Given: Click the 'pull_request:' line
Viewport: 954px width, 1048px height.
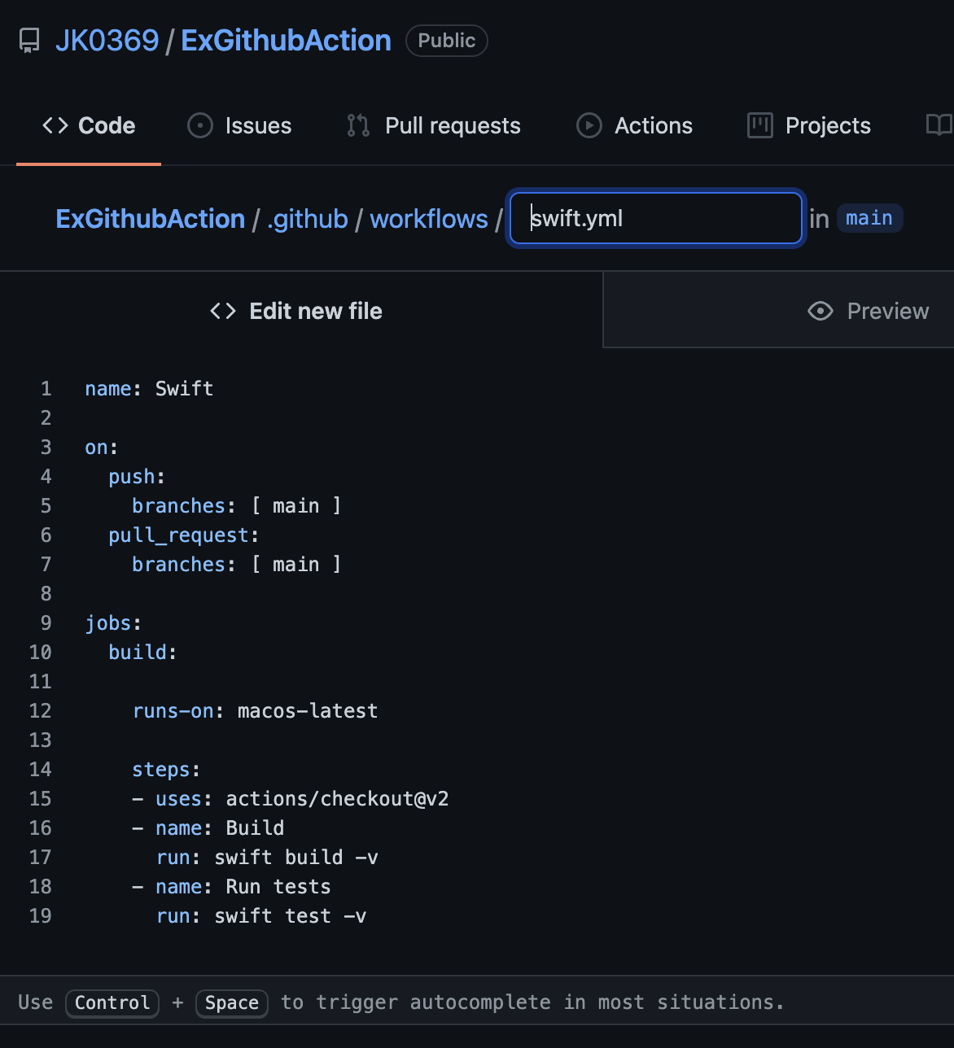Looking at the screenshot, I should click(x=184, y=535).
